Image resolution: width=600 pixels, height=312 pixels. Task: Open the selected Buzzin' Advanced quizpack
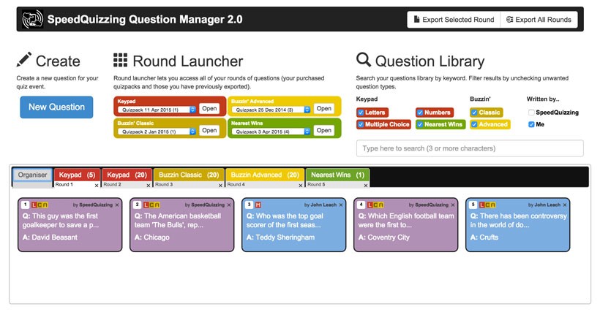click(323, 108)
